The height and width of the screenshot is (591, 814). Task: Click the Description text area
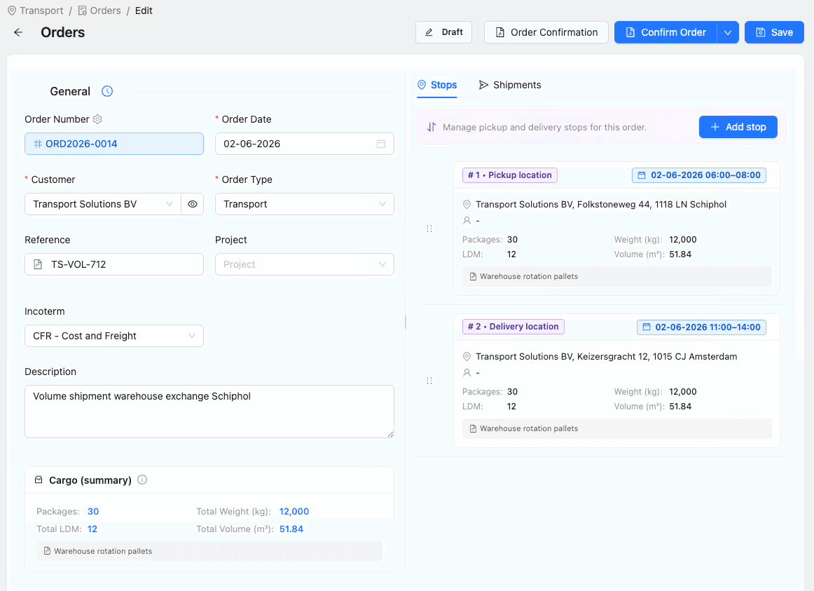point(209,412)
